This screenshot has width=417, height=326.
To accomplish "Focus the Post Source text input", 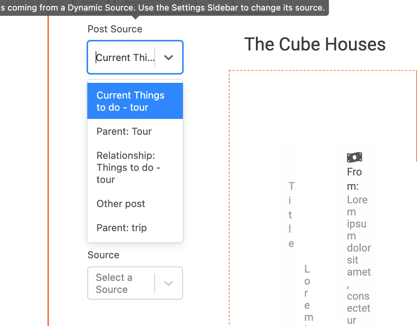I will tap(125, 58).
